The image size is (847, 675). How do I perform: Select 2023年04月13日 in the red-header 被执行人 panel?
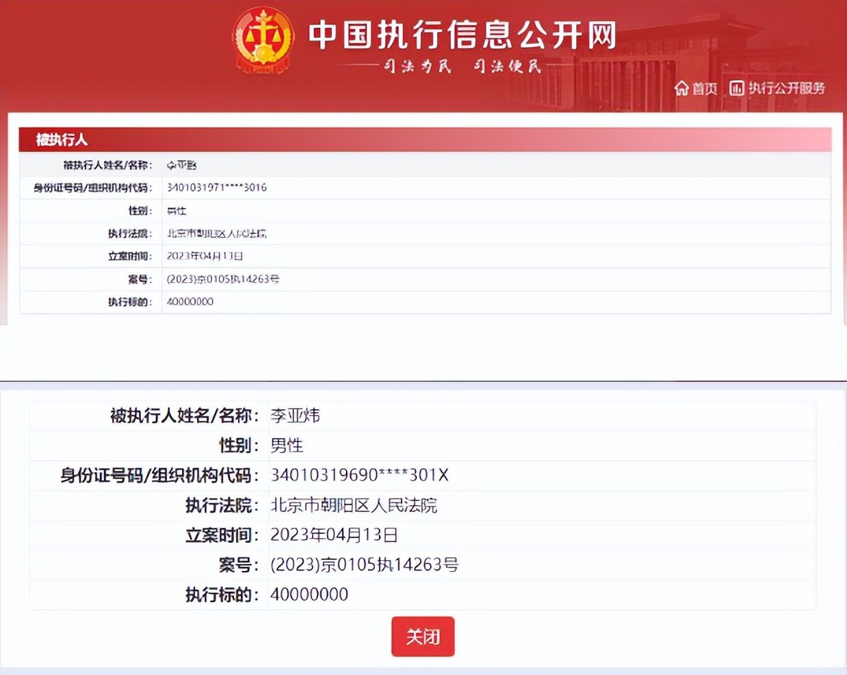[x=205, y=256]
